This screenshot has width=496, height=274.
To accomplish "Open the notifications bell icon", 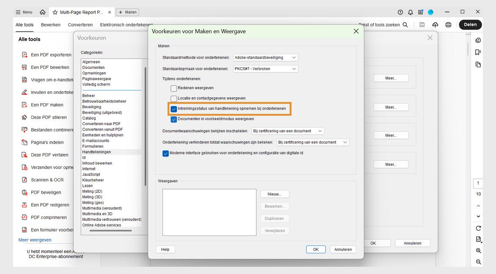I will (x=410, y=12).
